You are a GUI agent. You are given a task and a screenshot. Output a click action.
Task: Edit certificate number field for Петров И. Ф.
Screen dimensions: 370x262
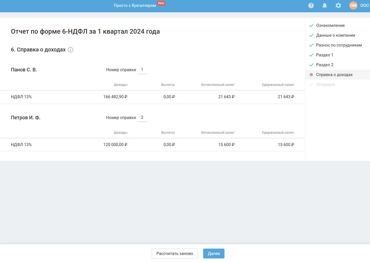click(x=142, y=118)
